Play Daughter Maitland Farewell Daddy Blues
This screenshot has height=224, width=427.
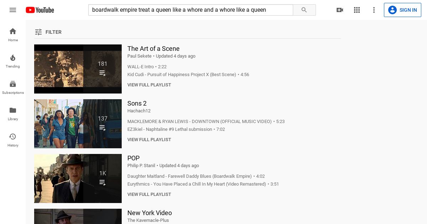(x=196, y=176)
